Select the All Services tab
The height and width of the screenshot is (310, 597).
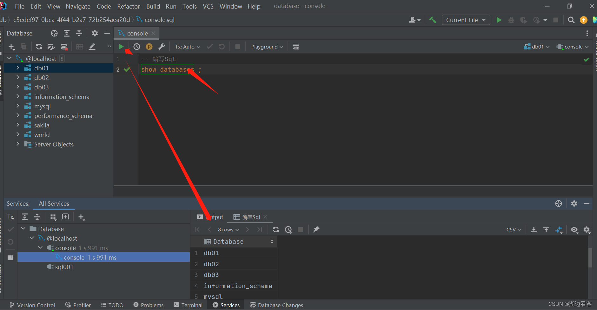(54, 203)
